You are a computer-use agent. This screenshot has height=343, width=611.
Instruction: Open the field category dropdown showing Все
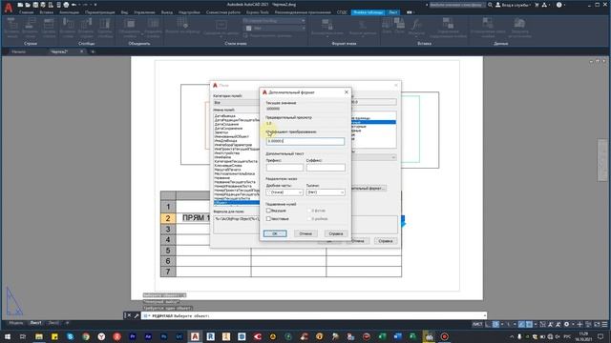click(236, 102)
